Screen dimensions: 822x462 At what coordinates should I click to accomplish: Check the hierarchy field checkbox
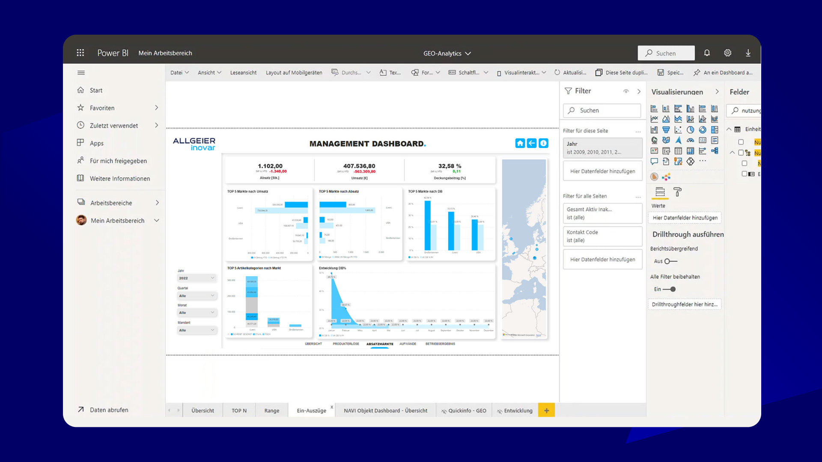point(741,153)
